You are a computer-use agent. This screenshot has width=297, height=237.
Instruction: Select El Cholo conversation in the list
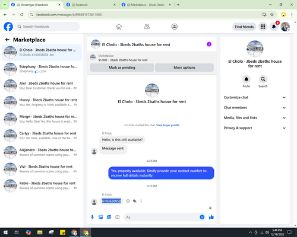pyautogui.click(x=42, y=52)
